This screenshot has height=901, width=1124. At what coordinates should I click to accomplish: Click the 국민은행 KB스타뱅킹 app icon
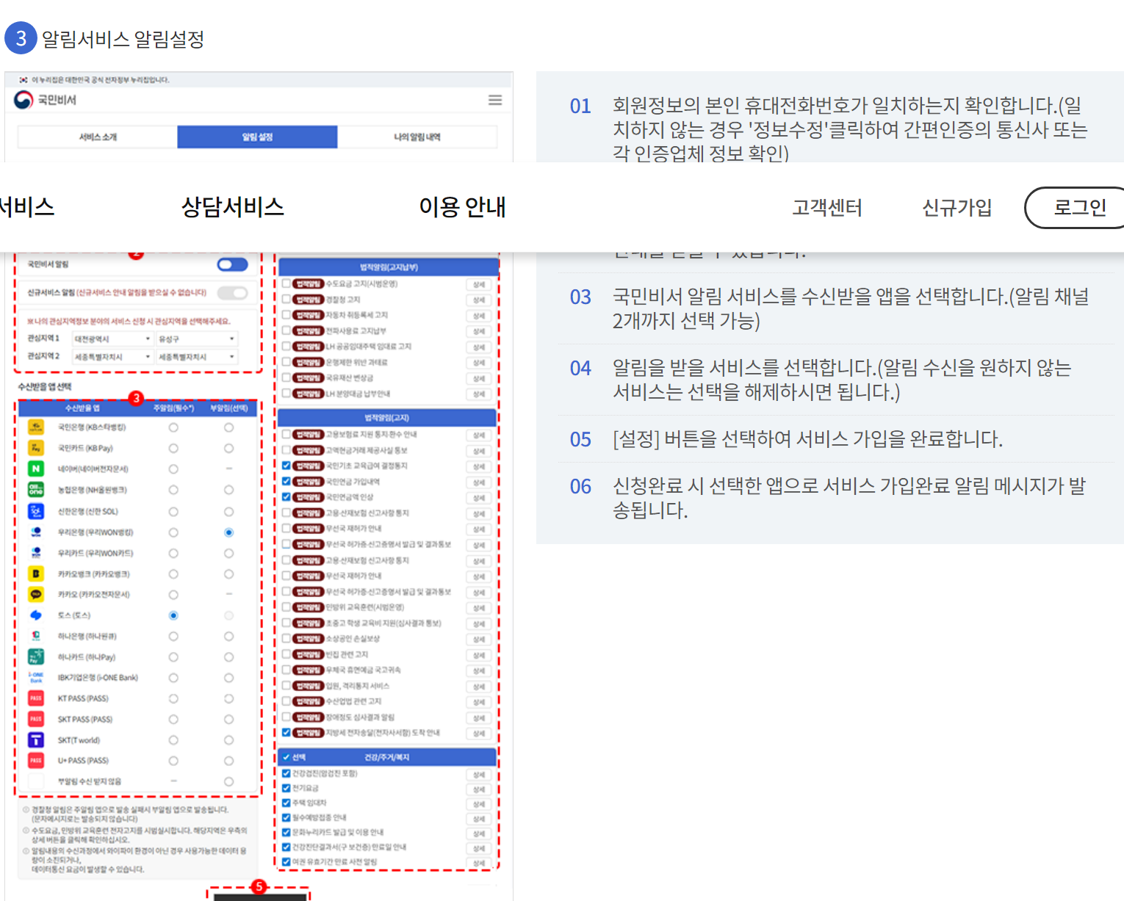click(x=35, y=427)
